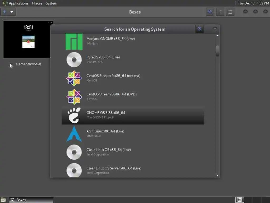Click the Boxes taskbar button

31,200
